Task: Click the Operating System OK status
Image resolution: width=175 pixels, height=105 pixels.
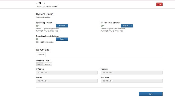Action: click(x=38, y=26)
